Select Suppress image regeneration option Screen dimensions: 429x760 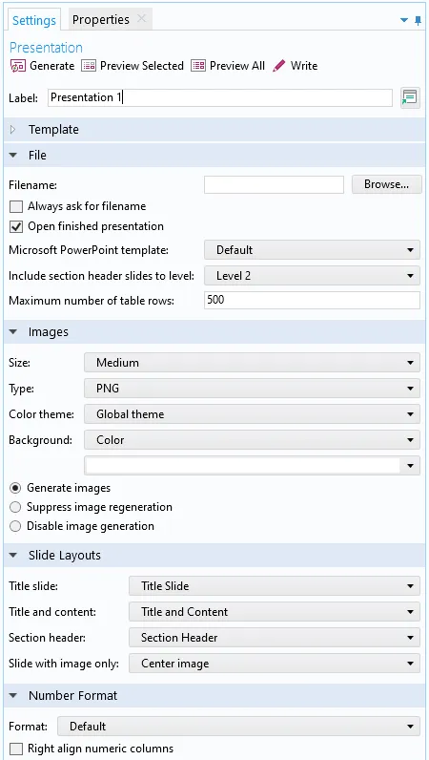[15, 507]
